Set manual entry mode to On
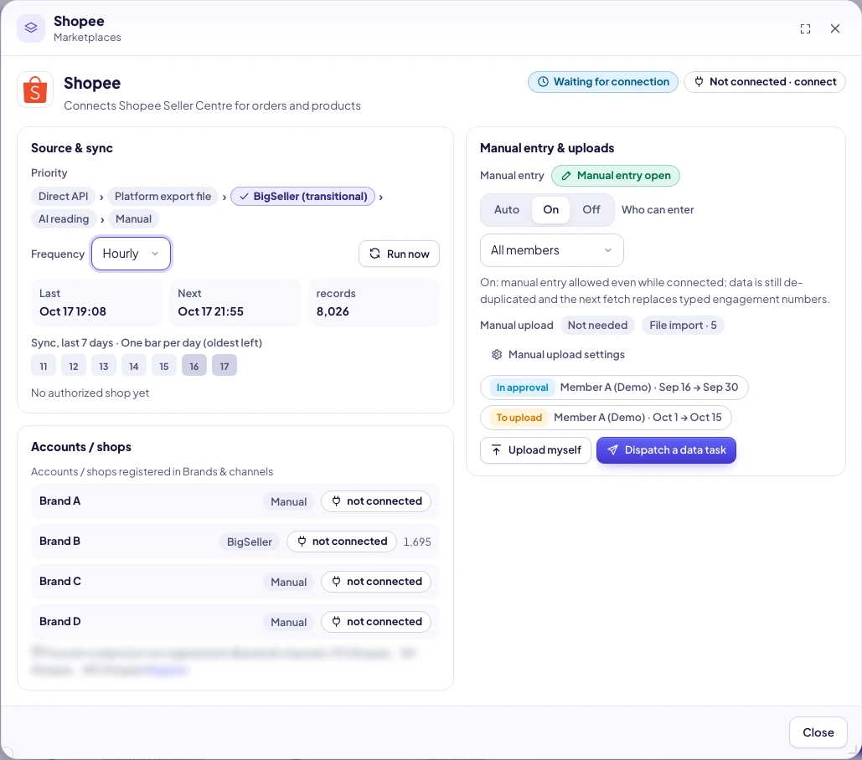This screenshot has height=760, width=862. (x=551, y=210)
